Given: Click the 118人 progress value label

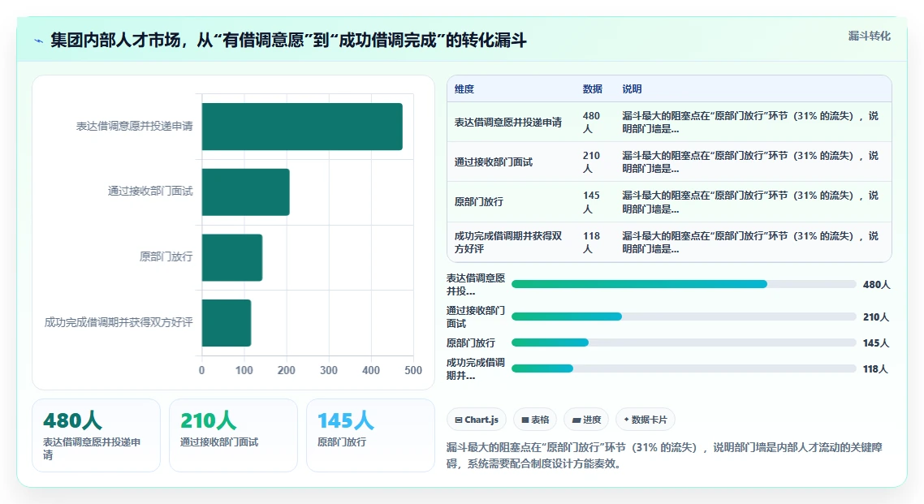Looking at the screenshot, I should pos(875,369).
